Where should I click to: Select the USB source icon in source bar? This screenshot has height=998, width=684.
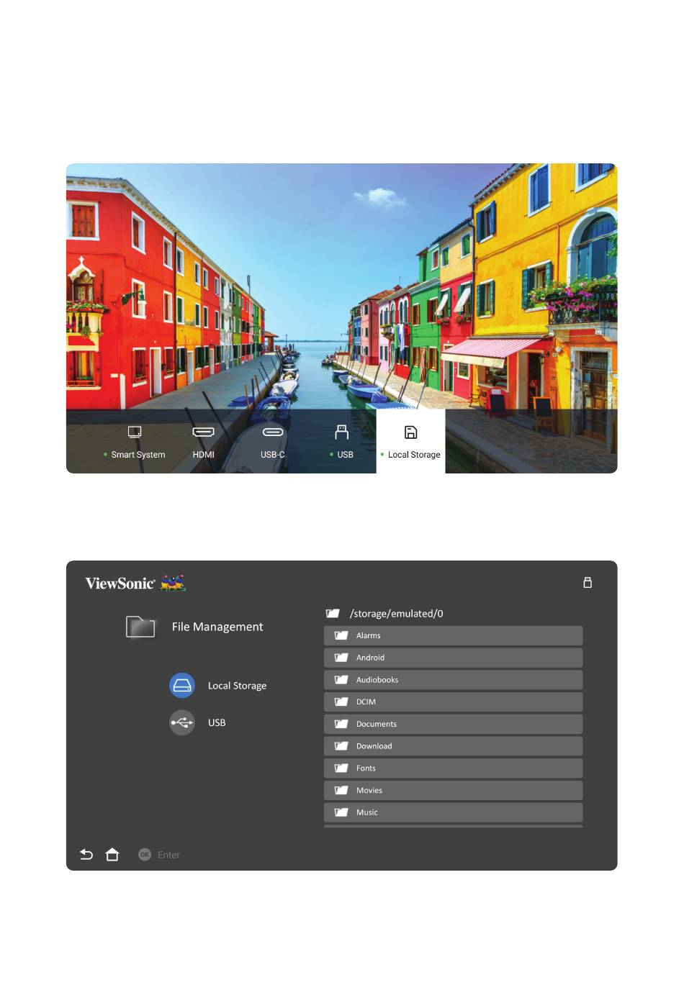click(341, 432)
